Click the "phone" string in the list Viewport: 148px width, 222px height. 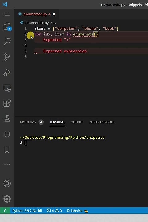pos(90,29)
